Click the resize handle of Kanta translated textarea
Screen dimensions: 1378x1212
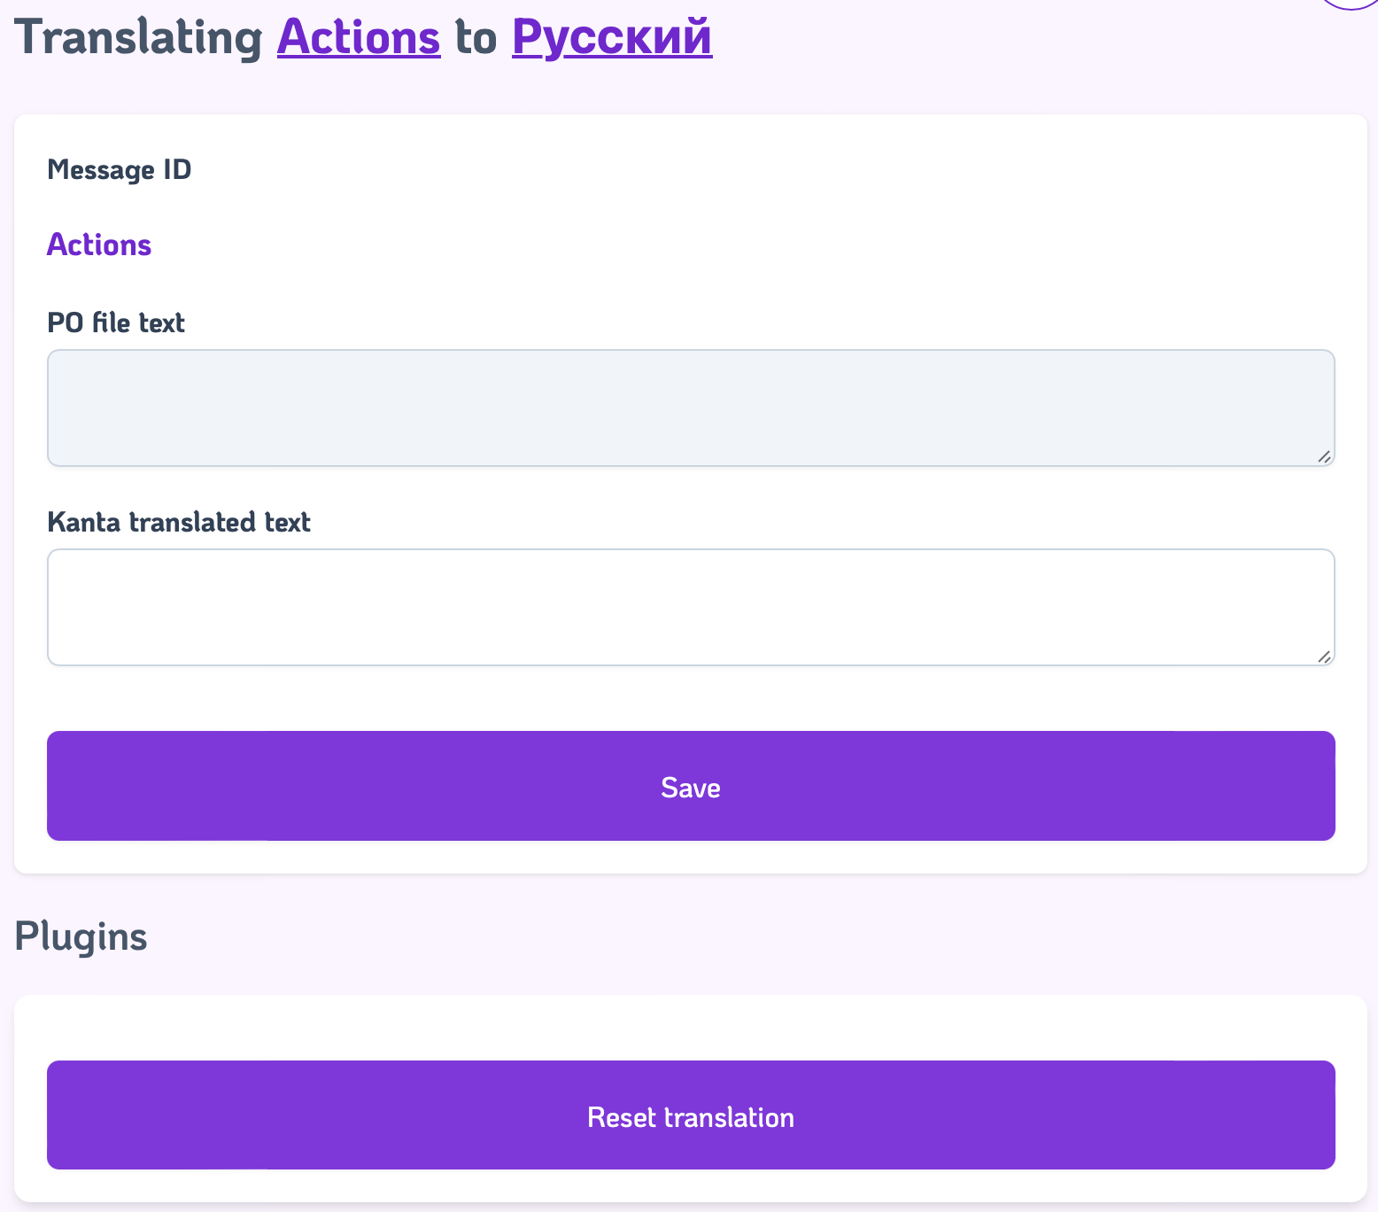pos(1326,657)
